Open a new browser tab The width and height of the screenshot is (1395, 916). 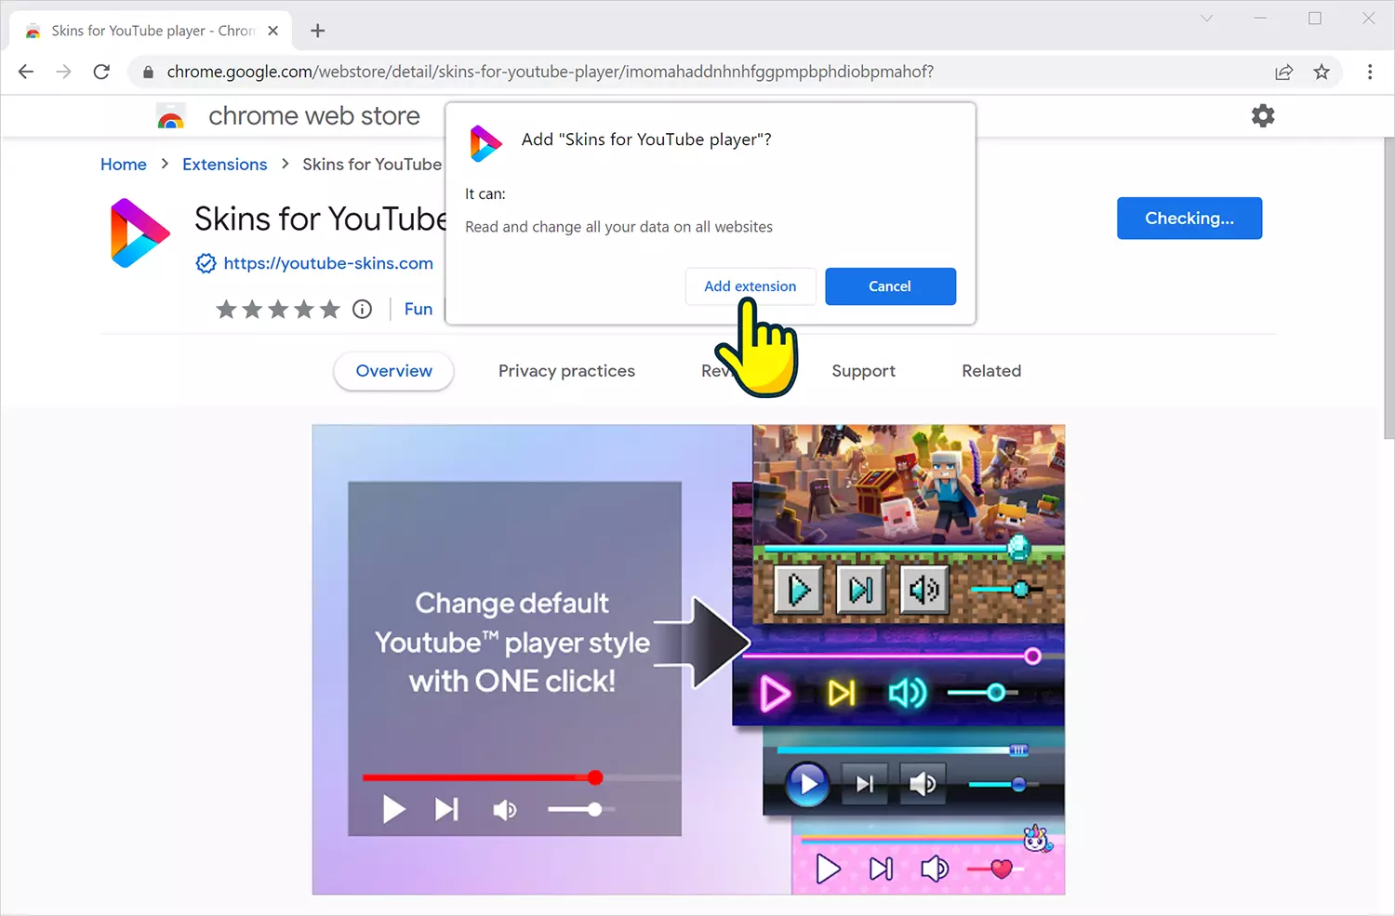[317, 31]
